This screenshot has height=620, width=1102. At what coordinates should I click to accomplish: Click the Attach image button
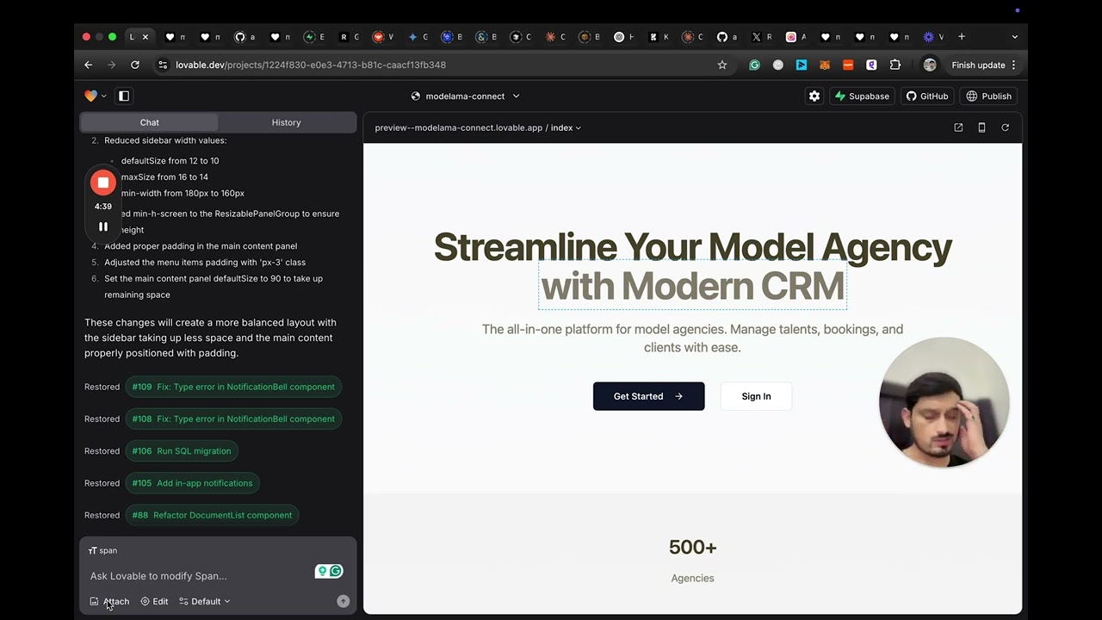(109, 601)
